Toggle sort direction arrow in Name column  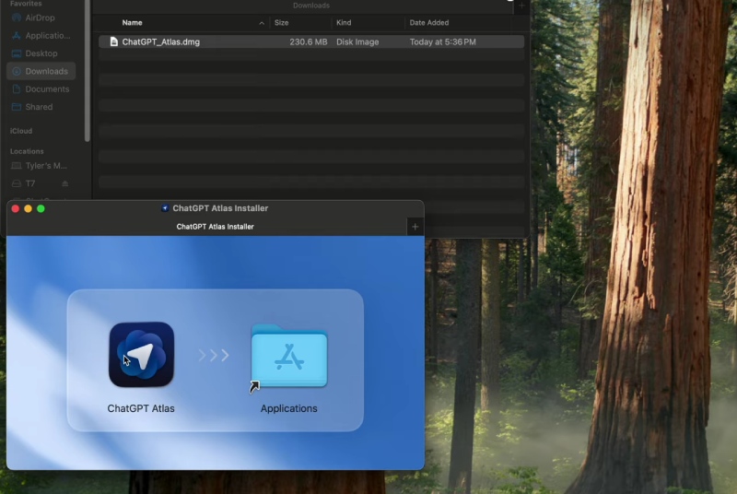tap(261, 22)
